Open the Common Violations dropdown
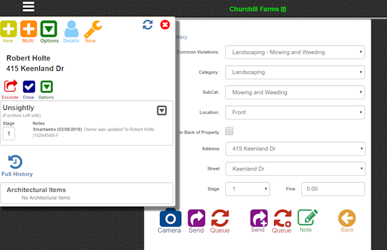The width and height of the screenshot is (387, 250). coord(295,52)
